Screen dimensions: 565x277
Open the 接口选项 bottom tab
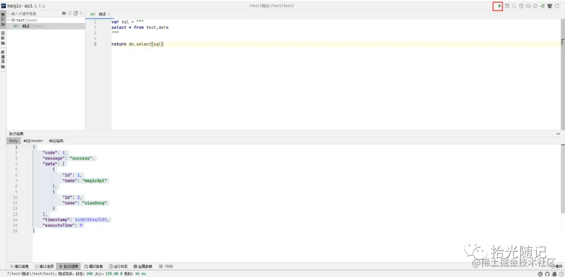[44, 266]
